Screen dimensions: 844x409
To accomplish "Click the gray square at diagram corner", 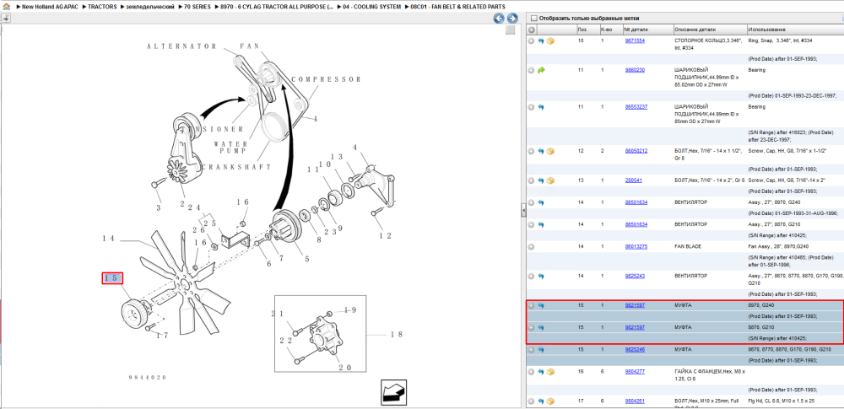I will [x=511, y=30].
